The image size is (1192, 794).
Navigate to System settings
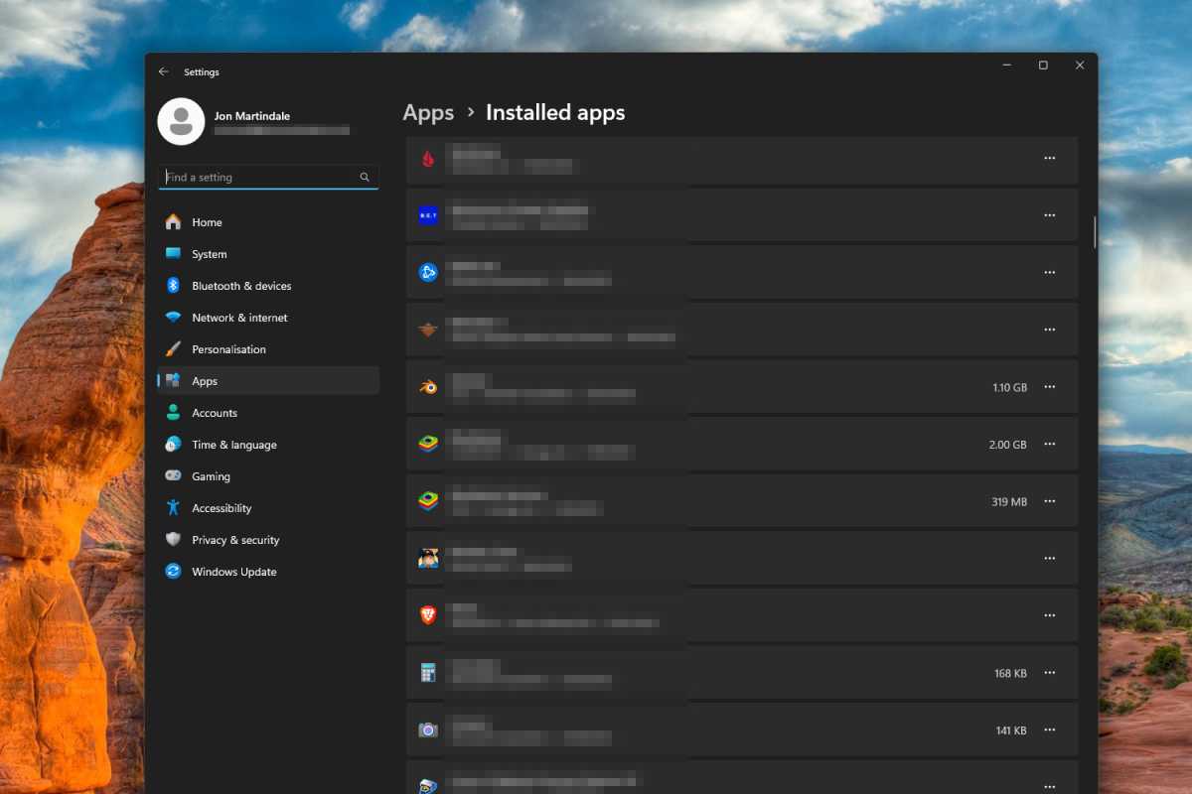[209, 253]
